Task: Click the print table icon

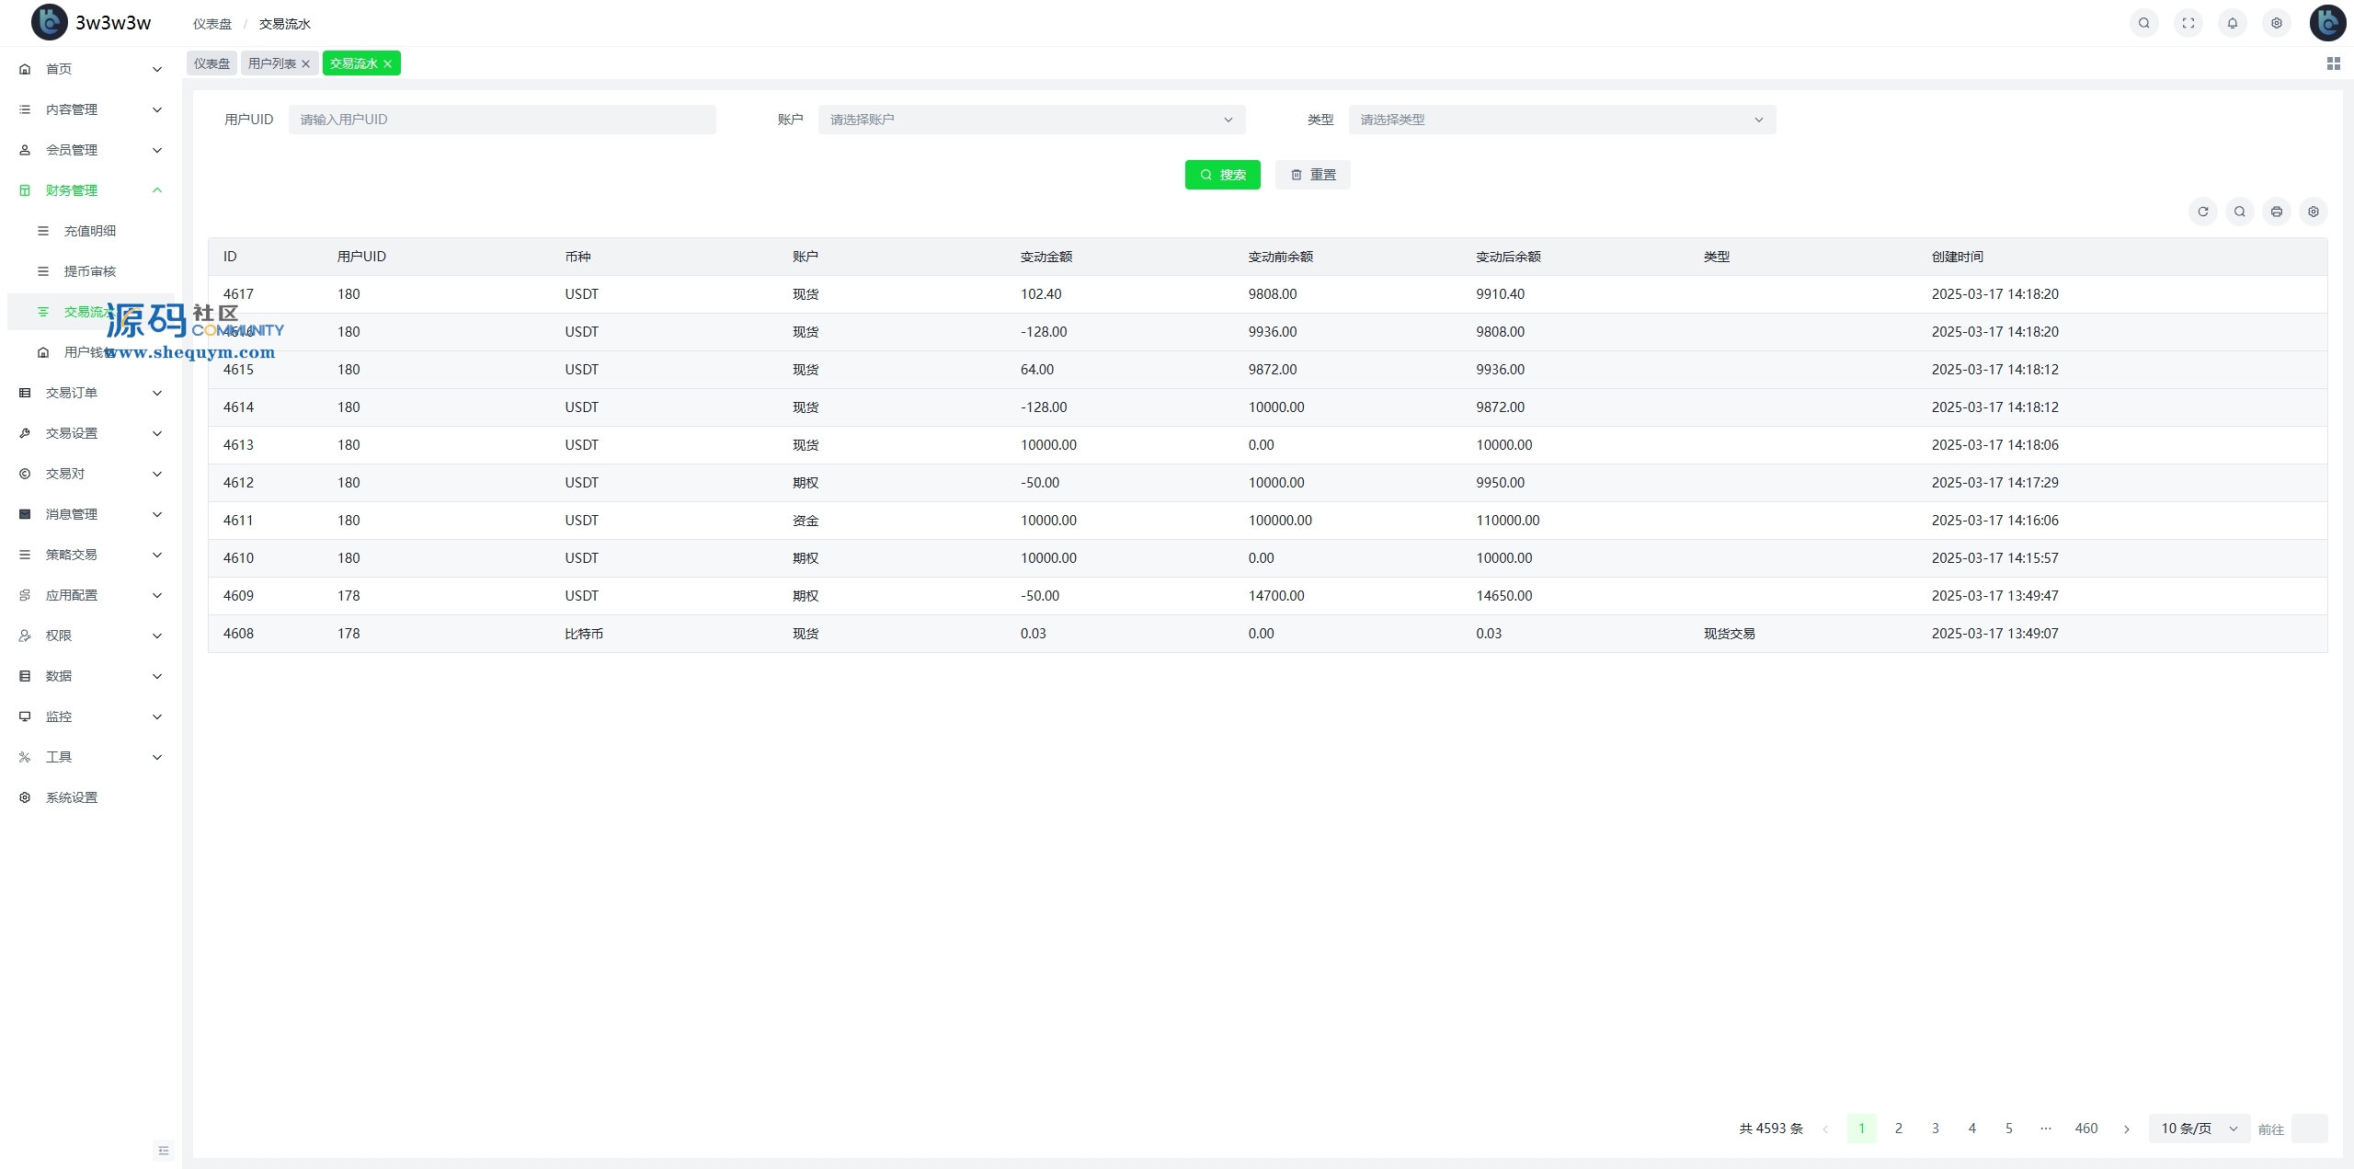Action: [x=2276, y=212]
